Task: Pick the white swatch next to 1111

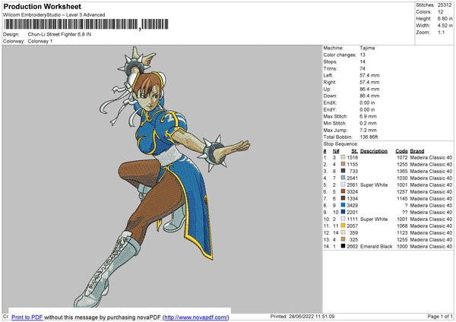Action: pos(343,219)
